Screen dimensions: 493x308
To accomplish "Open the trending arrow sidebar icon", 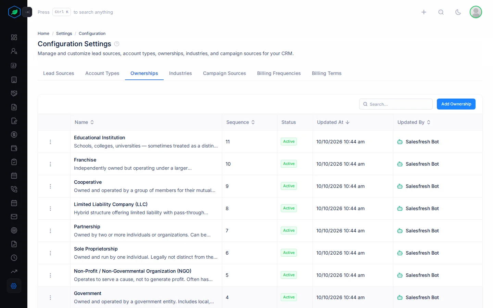I will coord(14,271).
